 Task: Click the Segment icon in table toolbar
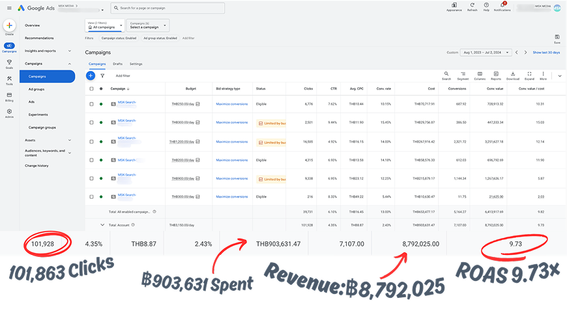tap(463, 75)
